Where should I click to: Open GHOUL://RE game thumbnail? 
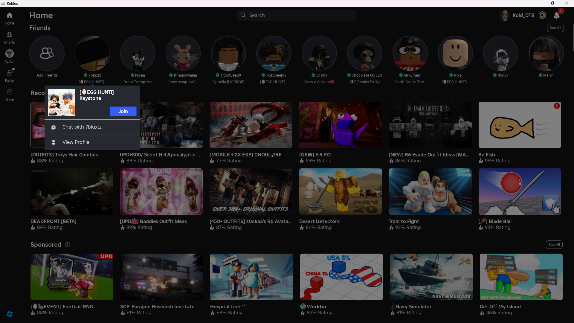pyautogui.click(x=251, y=125)
